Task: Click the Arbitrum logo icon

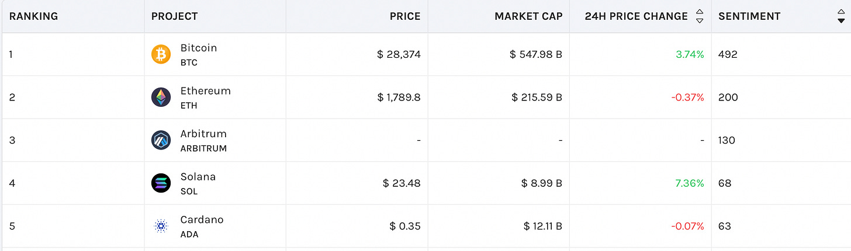Action: 161,140
